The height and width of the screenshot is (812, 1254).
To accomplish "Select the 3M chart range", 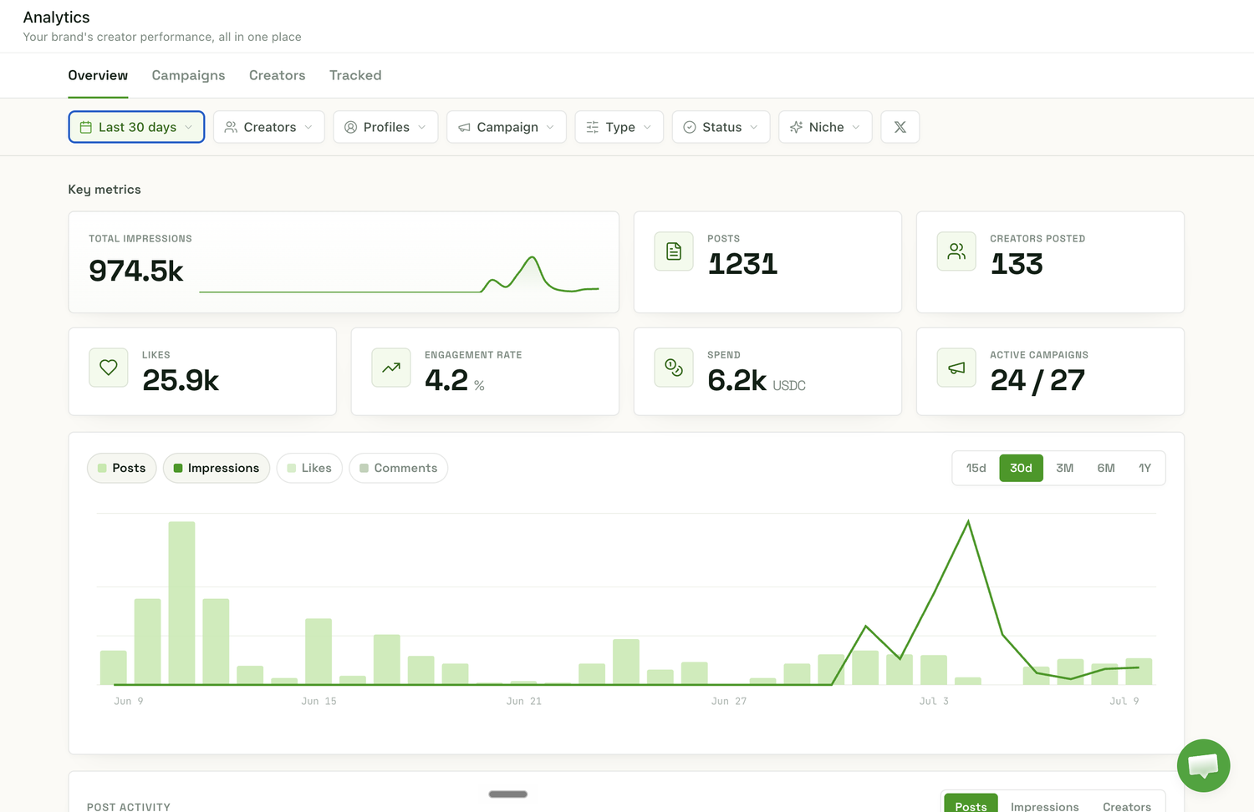I will coord(1065,468).
